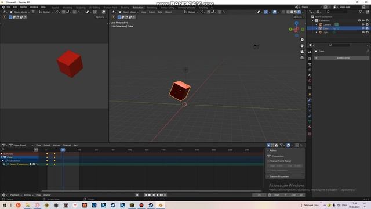Jump to the start frame
The height and width of the screenshot is (209, 371).
[x=146, y=195]
